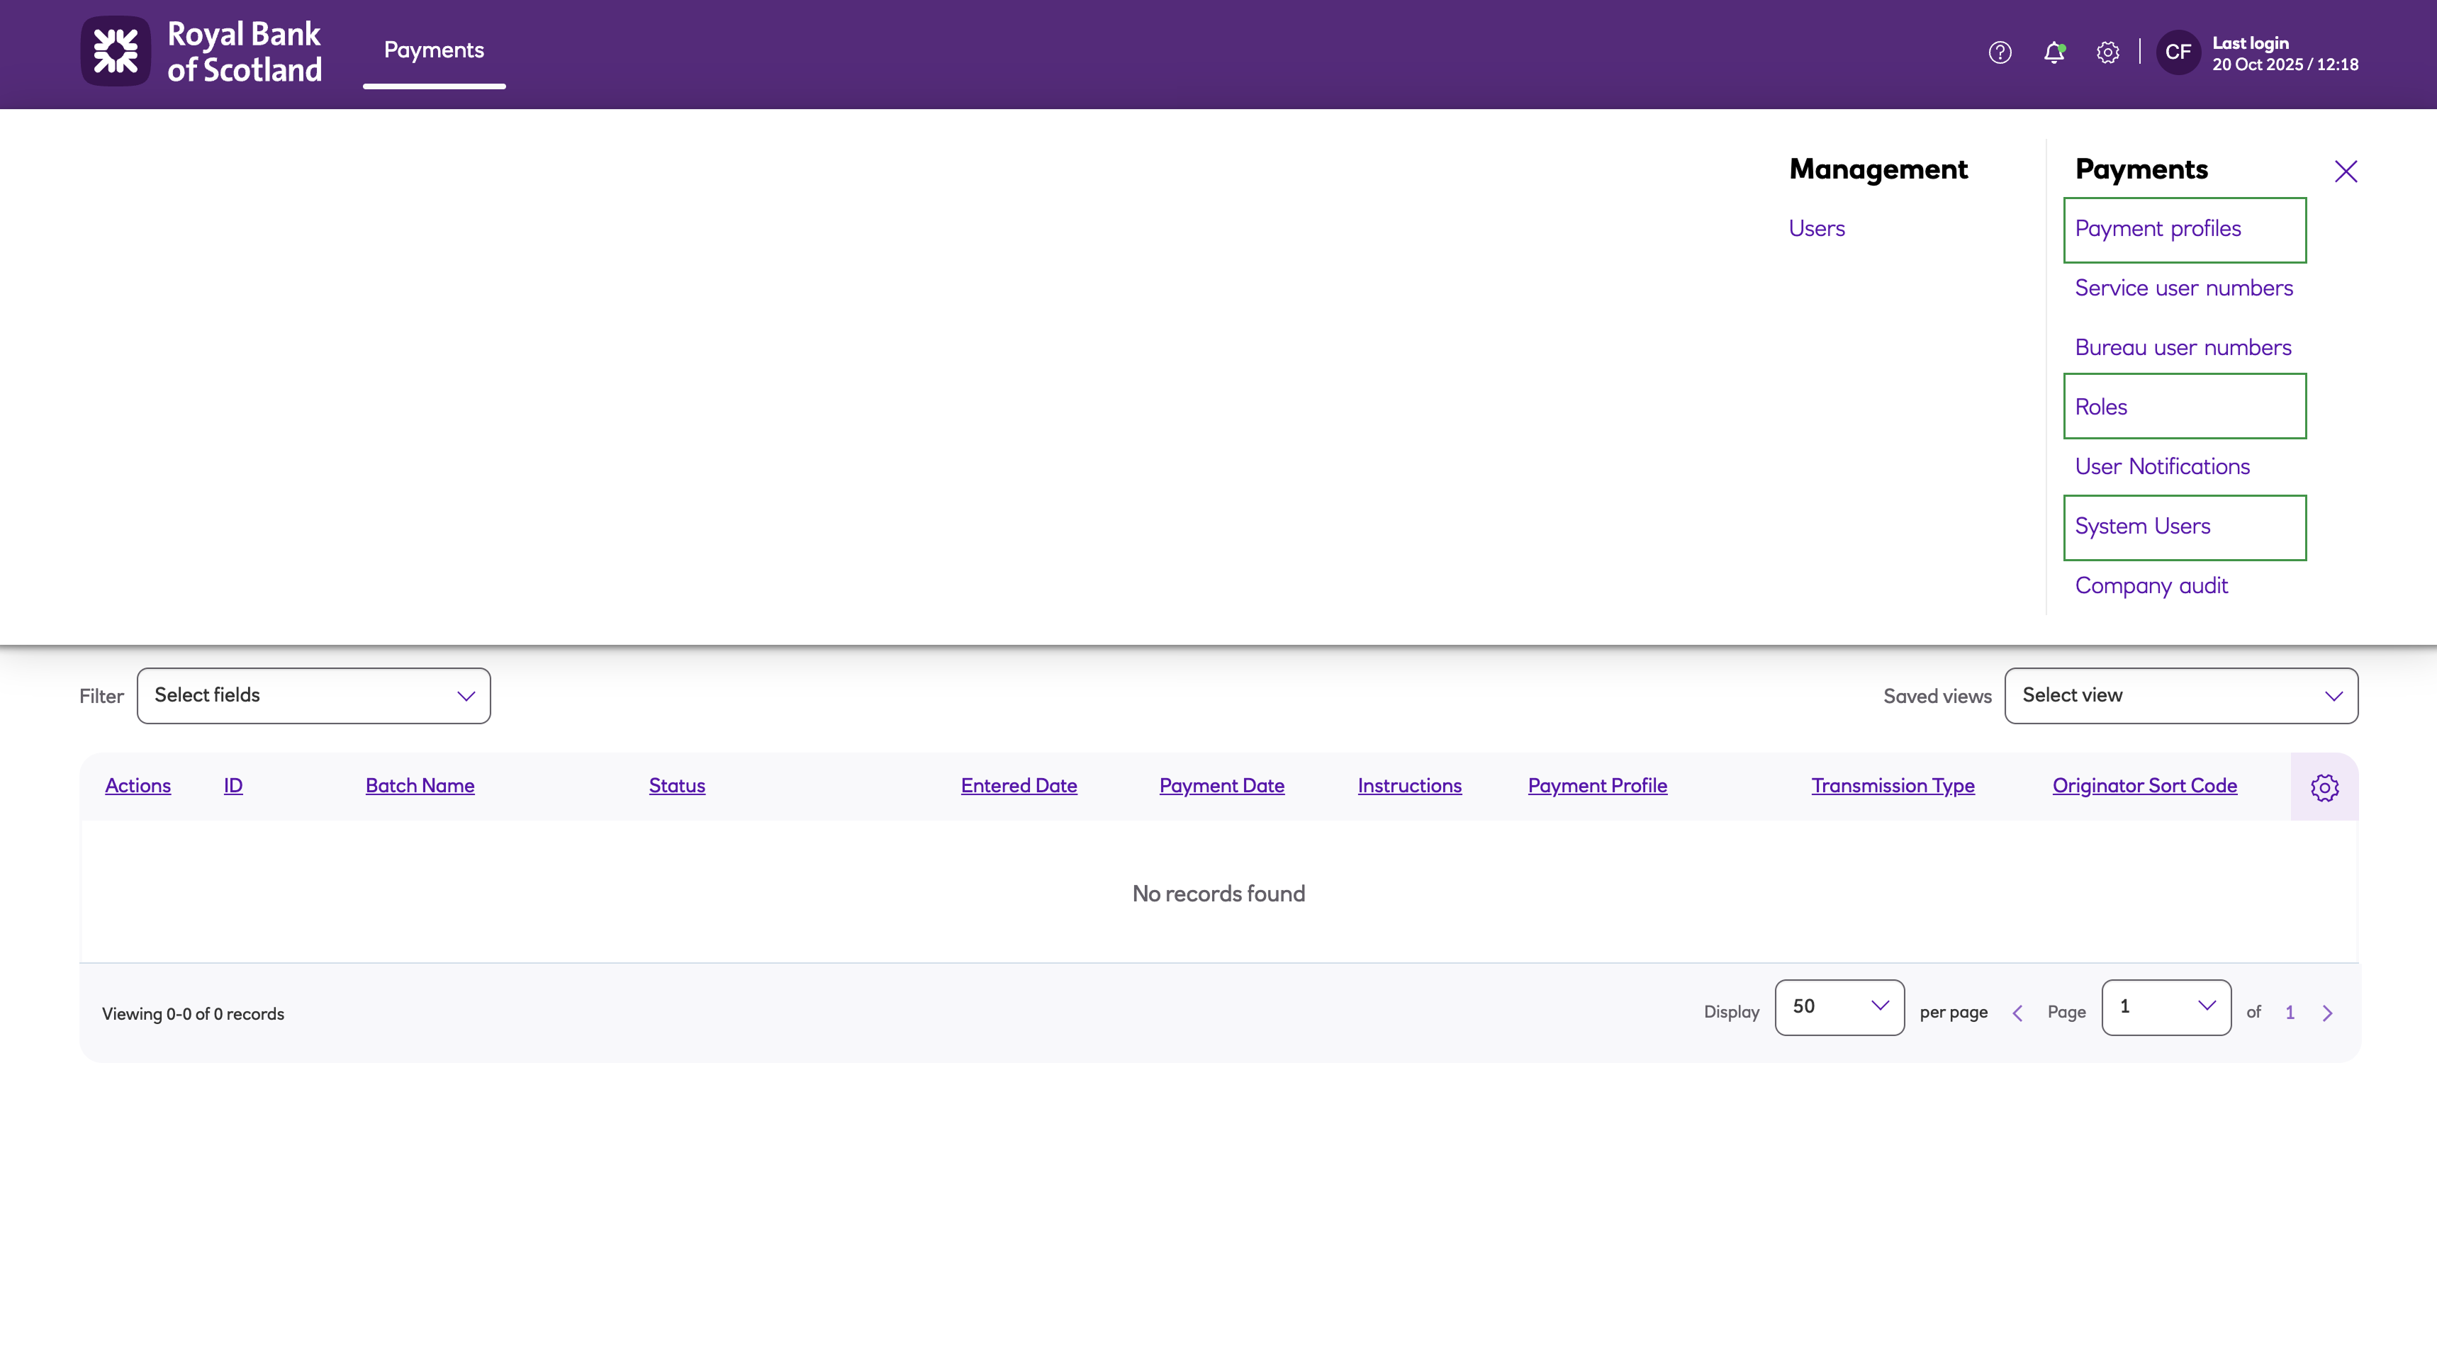The width and height of the screenshot is (2437, 1345).
Task: Open Payment profiles menu item
Action: [x=2158, y=229]
